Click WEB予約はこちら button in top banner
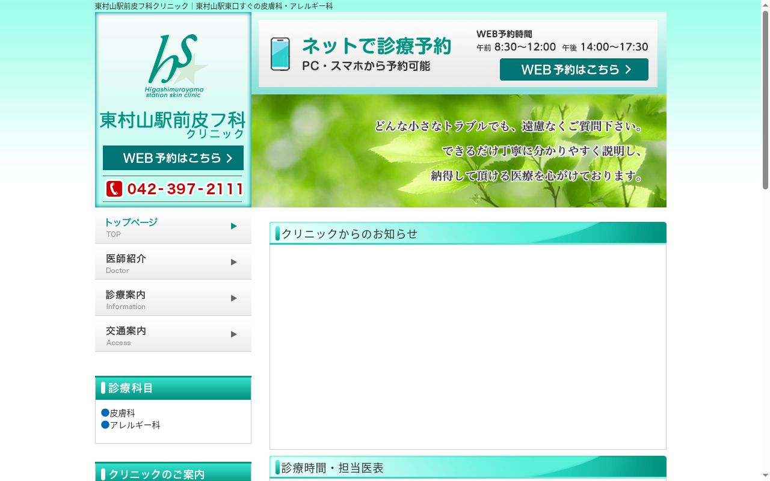This screenshot has height=481, width=770. [x=574, y=69]
